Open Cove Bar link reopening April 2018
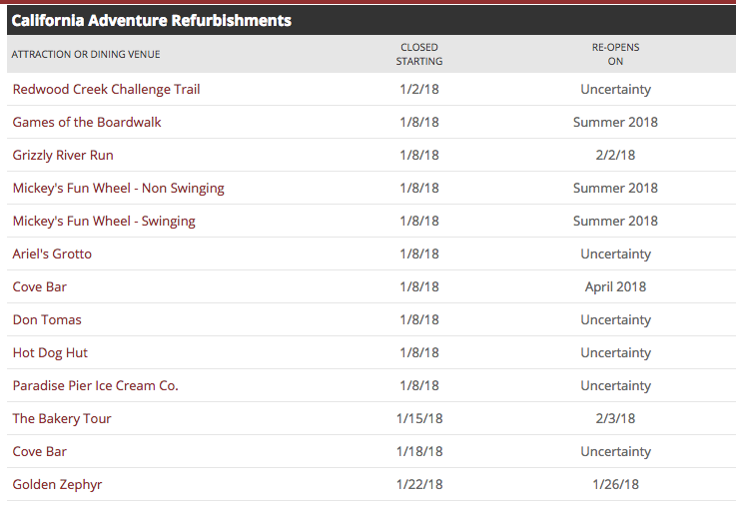The image size is (736, 508). pos(40,286)
